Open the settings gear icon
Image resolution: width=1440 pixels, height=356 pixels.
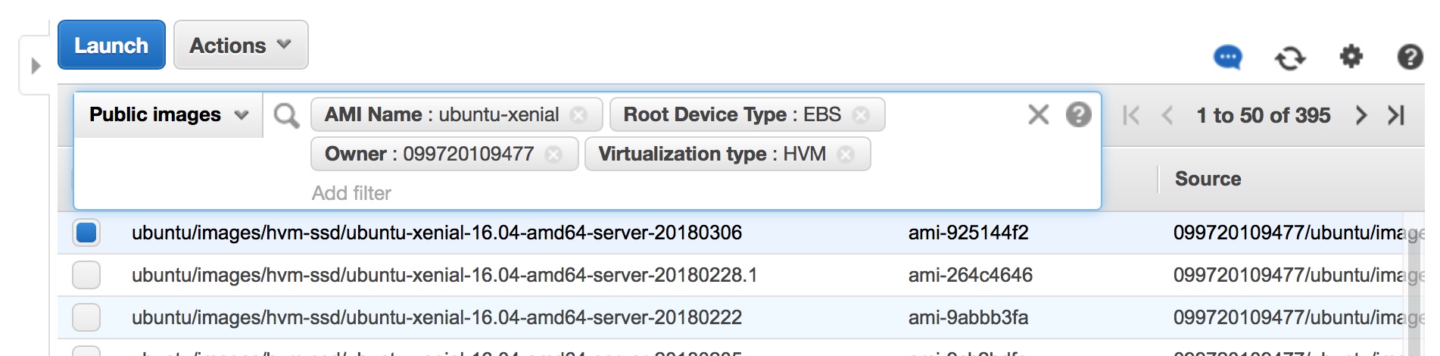tap(1351, 57)
